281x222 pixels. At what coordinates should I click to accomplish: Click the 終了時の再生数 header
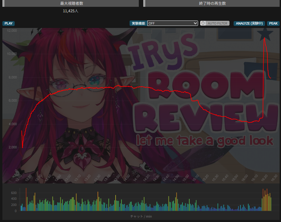point(211,3)
